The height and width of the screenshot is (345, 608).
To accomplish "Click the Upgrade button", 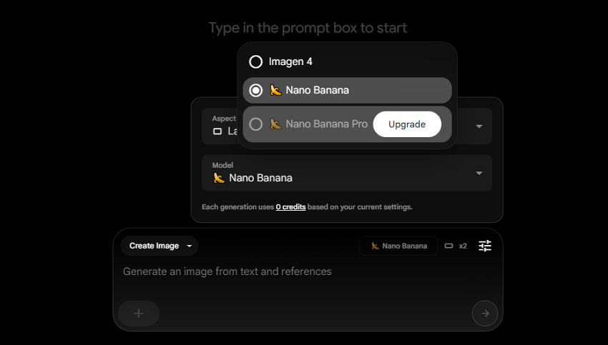I will click(407, 124).
